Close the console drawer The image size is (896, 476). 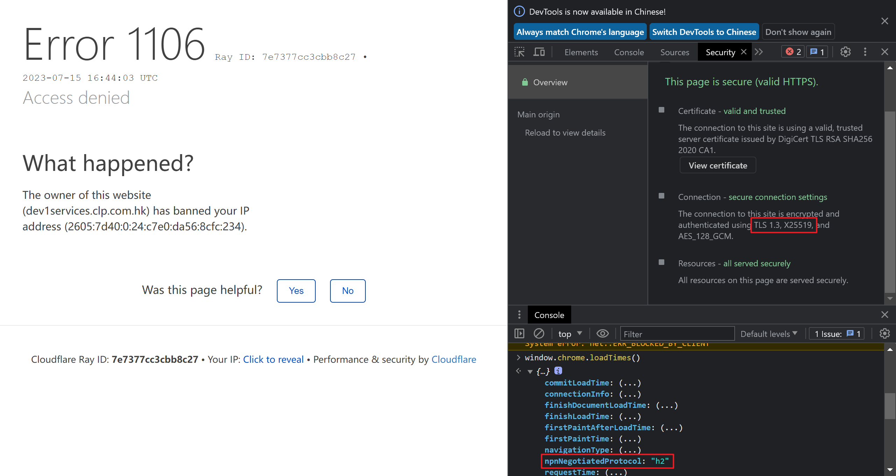pos(885,315)
